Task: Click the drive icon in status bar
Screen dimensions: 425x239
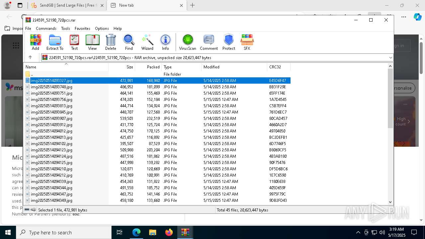Action: click(27, 210)
